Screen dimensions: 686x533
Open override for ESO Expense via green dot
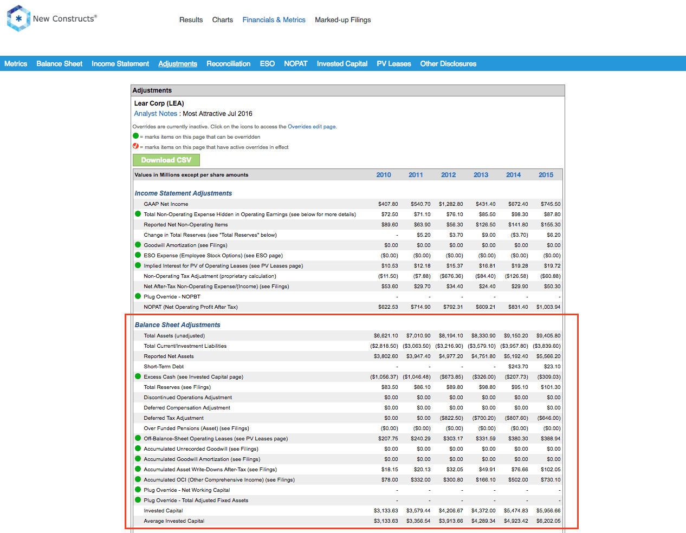(x=138, y=255)
